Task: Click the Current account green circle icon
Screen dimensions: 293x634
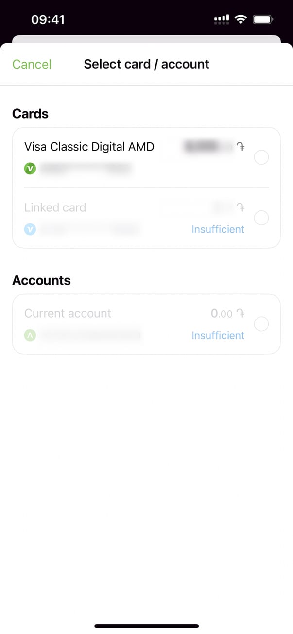Action: click(x=30, y=335)
